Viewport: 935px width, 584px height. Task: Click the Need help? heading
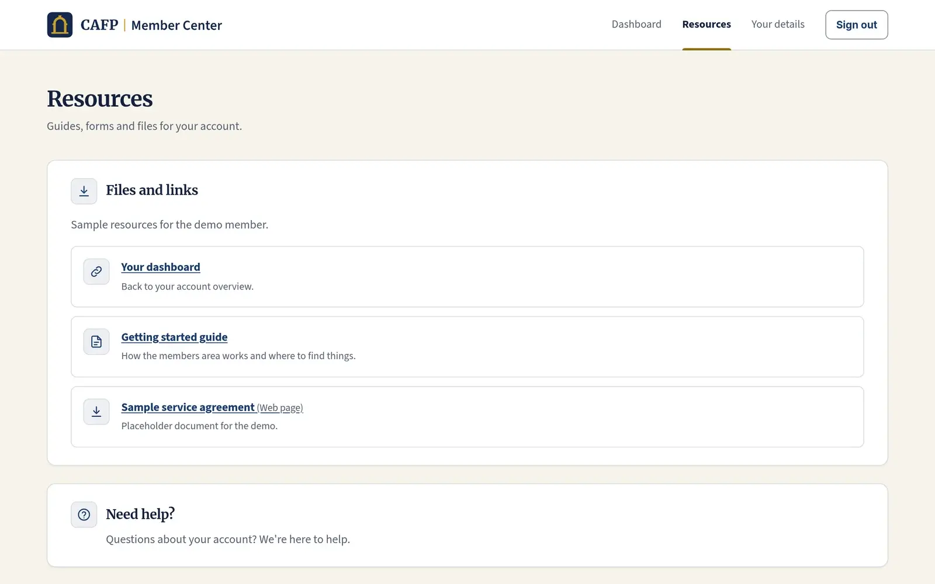(x=140, y=514)
